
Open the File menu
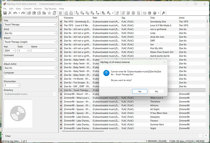coord(5,9)
